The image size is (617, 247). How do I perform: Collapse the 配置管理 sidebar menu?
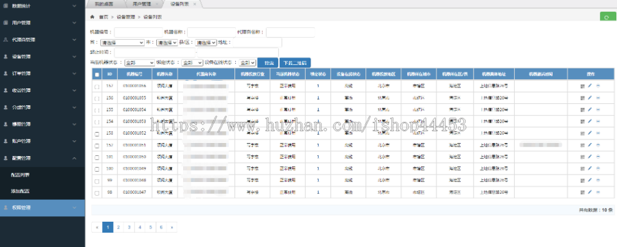click(x=43, y=158)
